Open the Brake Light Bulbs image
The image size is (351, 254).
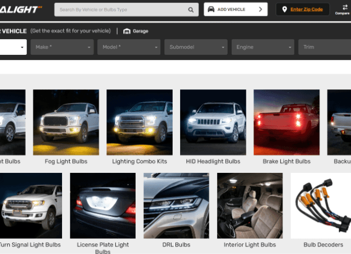287,122
